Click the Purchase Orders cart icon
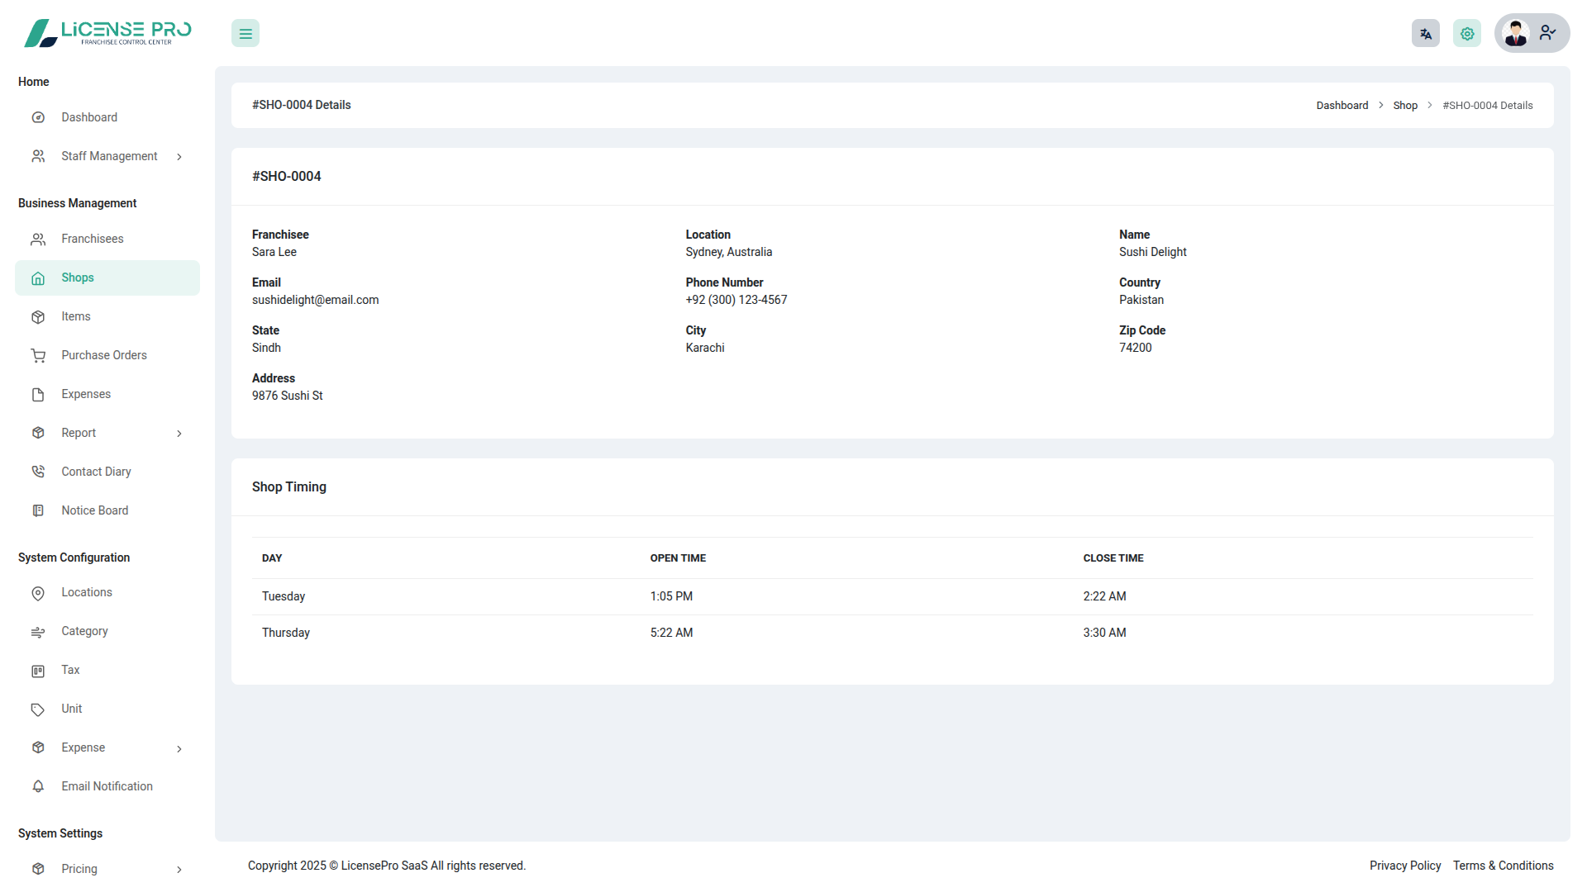Viewport: 1587px width, 892px height. click(38, 356)
